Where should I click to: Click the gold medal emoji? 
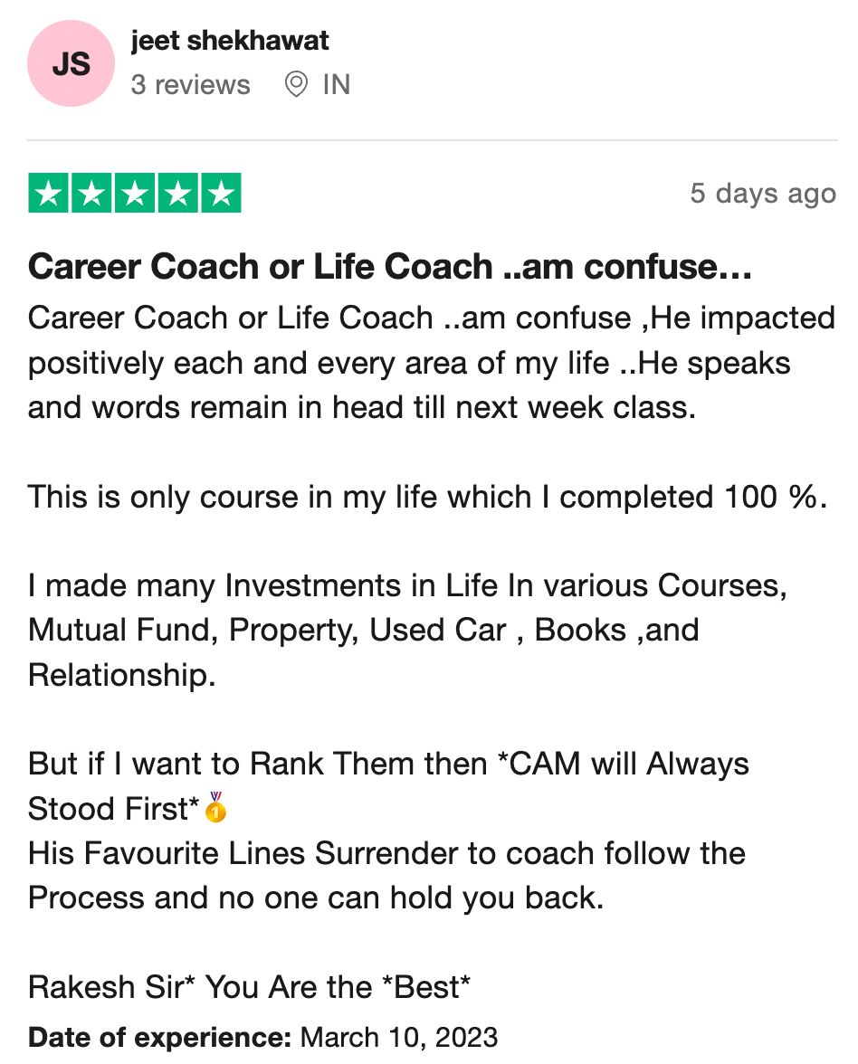pos(215,807)
